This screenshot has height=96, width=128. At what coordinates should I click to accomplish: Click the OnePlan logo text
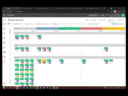click(10, 15)
